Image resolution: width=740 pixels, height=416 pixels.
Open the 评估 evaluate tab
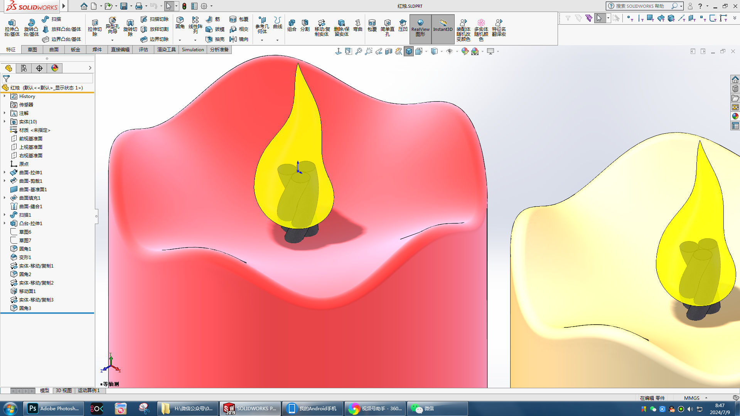[x=143, y=50]
